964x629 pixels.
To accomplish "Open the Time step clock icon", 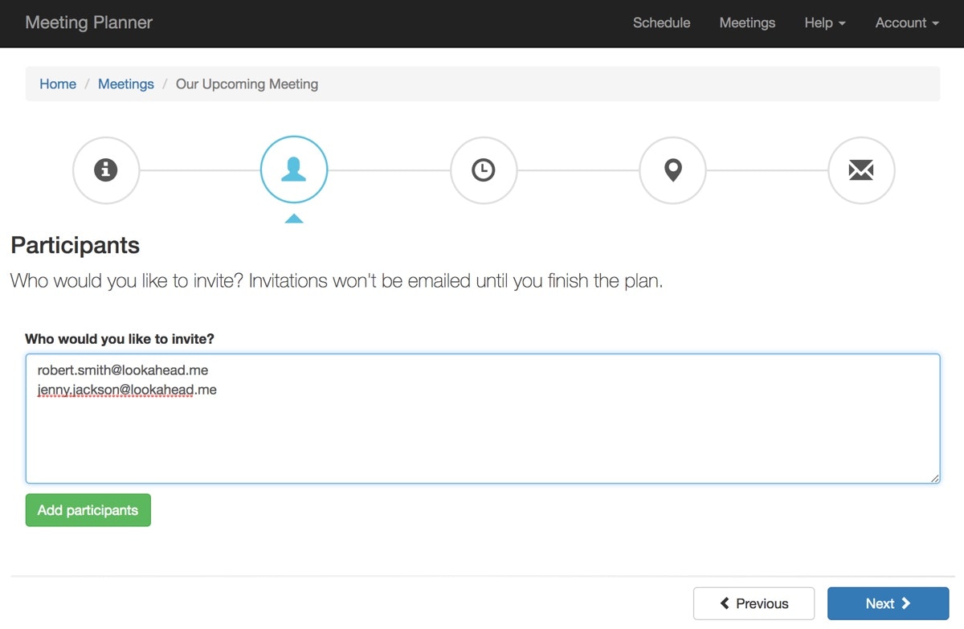I will 484,170.
